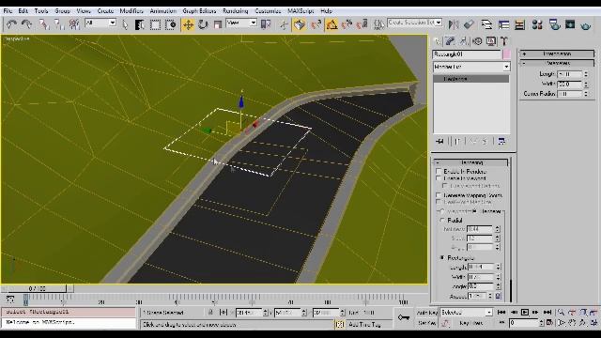Toggle the aspect ratio lock icon

[x=498, y=296]
